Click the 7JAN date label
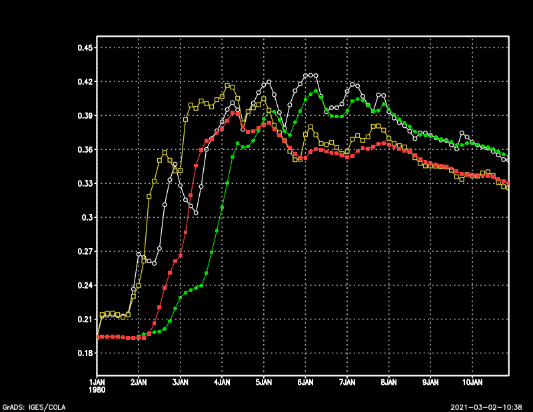533x412 pixels. (347, 383)
